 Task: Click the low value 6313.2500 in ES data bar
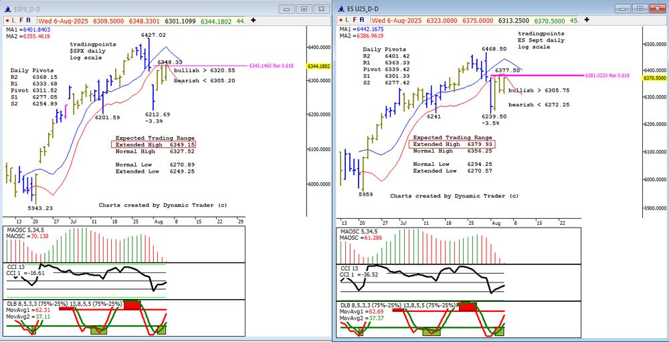[514, 20]
